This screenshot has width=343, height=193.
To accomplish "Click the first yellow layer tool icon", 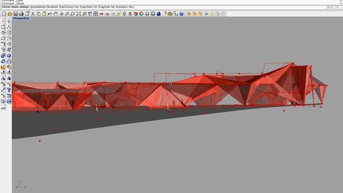I will pos(189,14).
